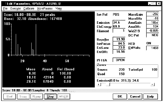Viewport: 163px width, 102px height.
Task: Click the Ion Pol POS value
Action: (x=116, y=15)
